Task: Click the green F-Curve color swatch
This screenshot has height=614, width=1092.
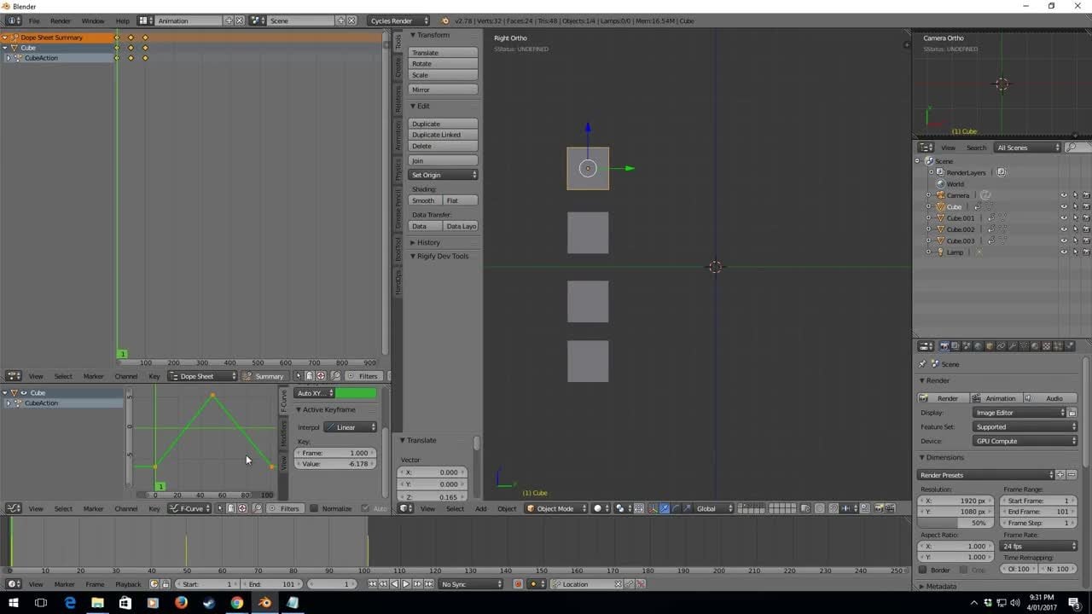Action: point(356,393)
